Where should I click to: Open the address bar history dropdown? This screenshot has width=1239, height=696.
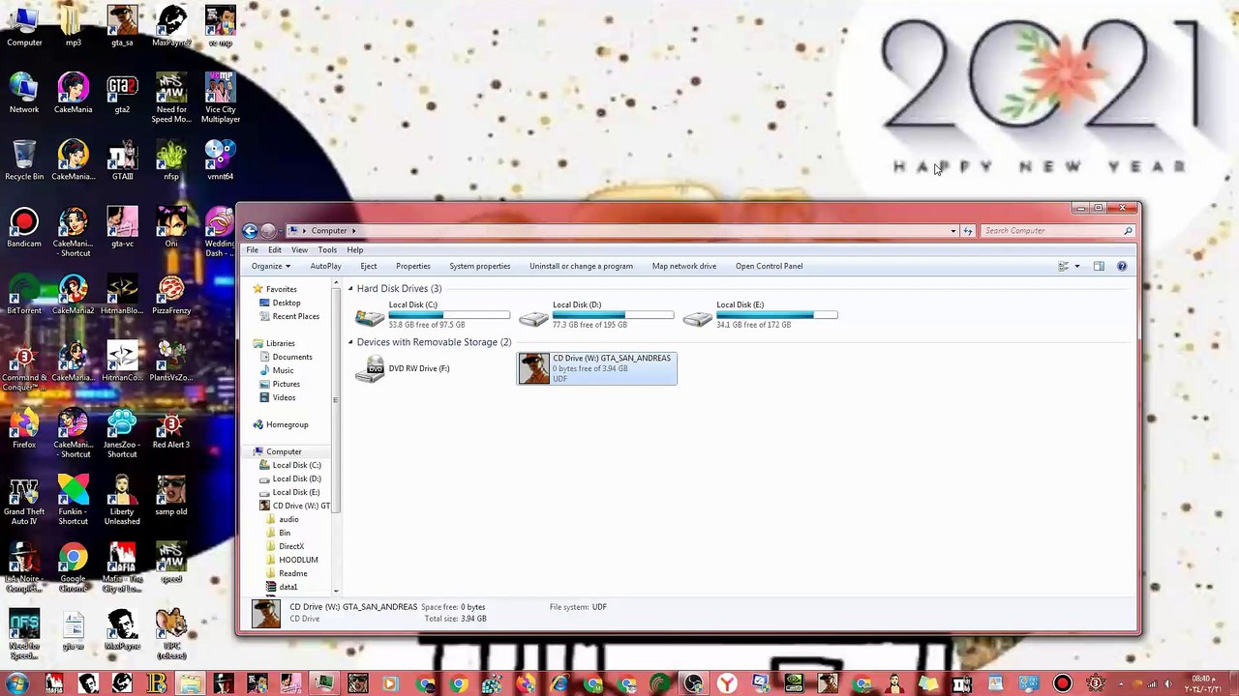[x=952, y=231]
